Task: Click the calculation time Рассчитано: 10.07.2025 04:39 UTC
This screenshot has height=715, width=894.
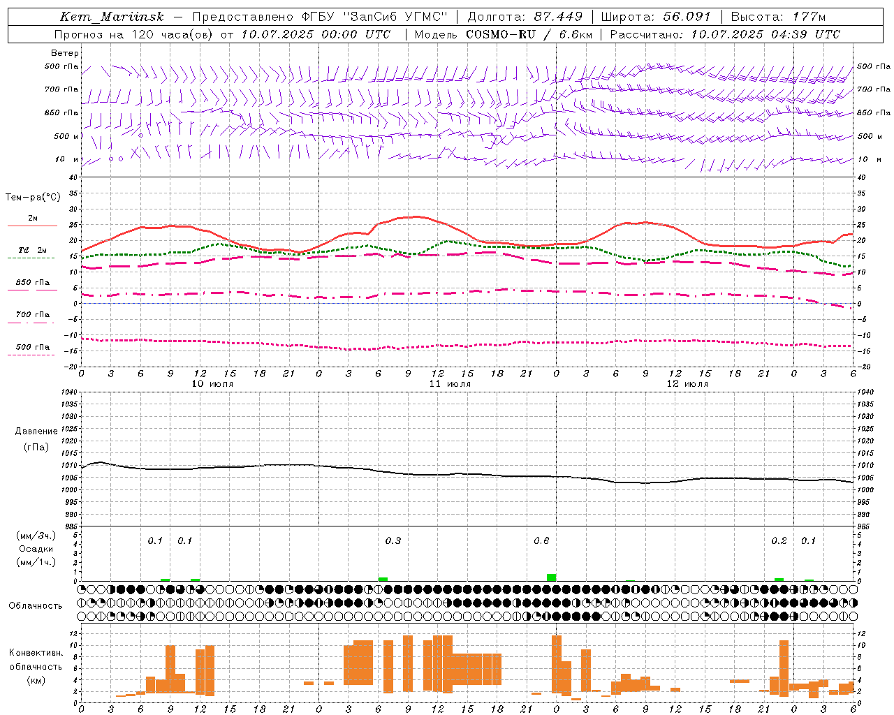Action: (x=725, y=34)
